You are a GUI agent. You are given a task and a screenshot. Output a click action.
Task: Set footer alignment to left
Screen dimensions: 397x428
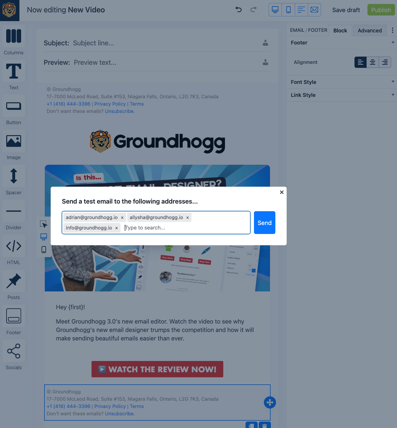(360, 62)
